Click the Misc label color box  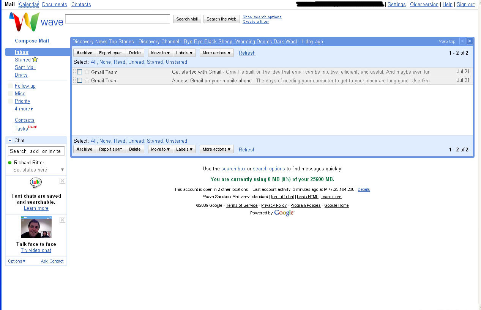click(10, 94)
